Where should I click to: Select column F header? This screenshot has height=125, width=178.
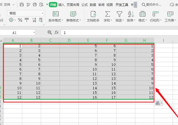pos(107,40)
